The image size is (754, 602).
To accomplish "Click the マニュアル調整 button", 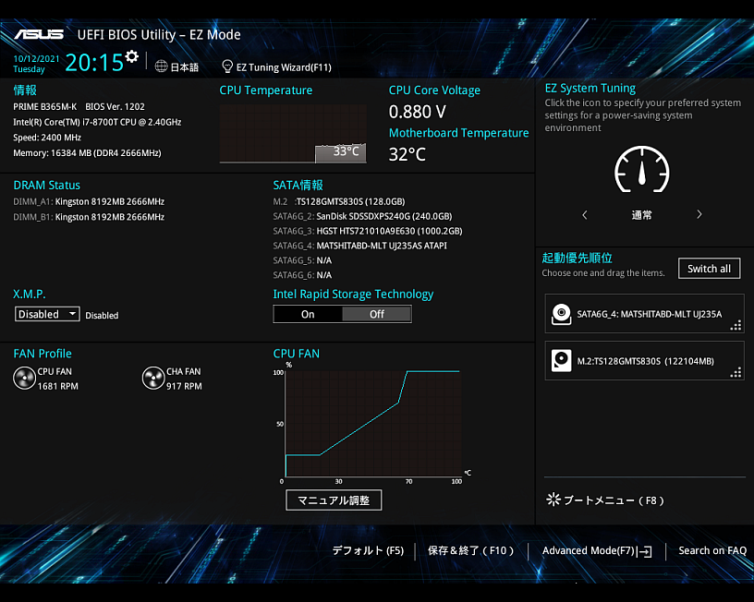I will (x=334, y=500).
